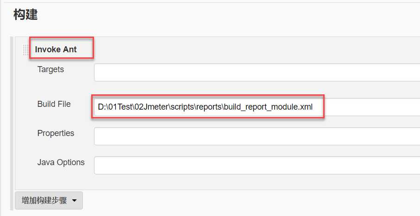Click the Java Options label
Image resolution: width=420 pixels, height=216 pixels.
61,162
